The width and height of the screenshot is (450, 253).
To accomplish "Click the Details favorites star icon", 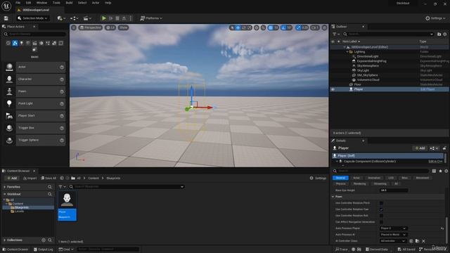I will tap(441, 171).
